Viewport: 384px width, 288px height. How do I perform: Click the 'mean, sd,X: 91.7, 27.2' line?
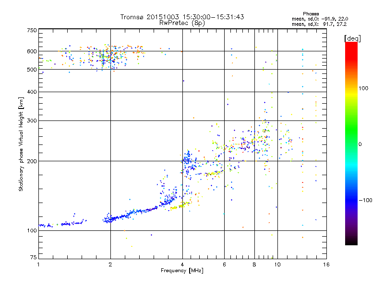point(319,24)
